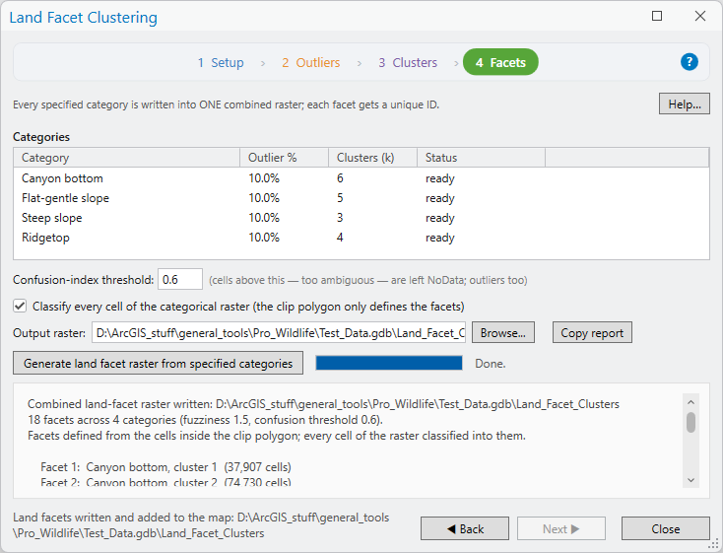Image resolution: width=723 pixels, height=553 pixels.
Task: Browse for output raster location
Action: (x=503, y=333)
